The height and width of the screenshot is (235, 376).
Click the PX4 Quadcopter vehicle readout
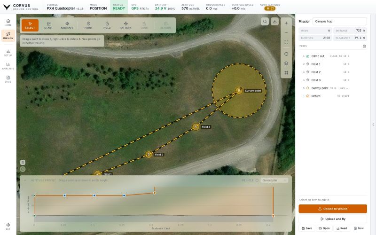pyautogui.click(x=65, y=7)
